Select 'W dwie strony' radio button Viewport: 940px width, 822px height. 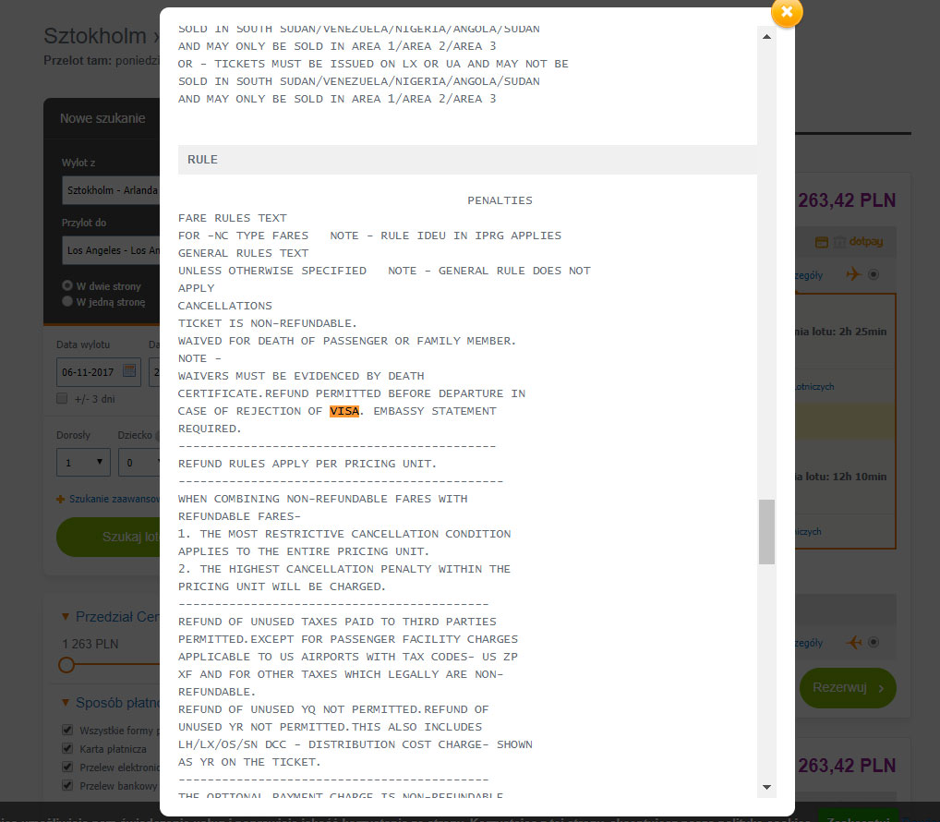click(x=67, y=285)
